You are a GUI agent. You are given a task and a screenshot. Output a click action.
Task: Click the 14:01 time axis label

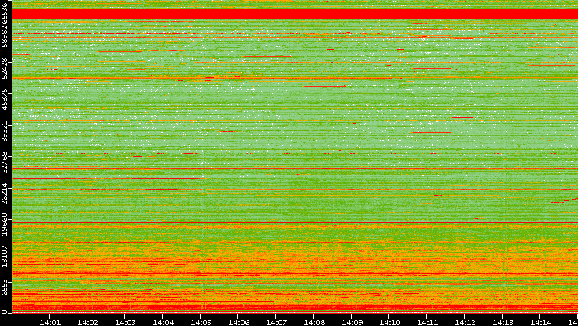(x=50, y=322)
